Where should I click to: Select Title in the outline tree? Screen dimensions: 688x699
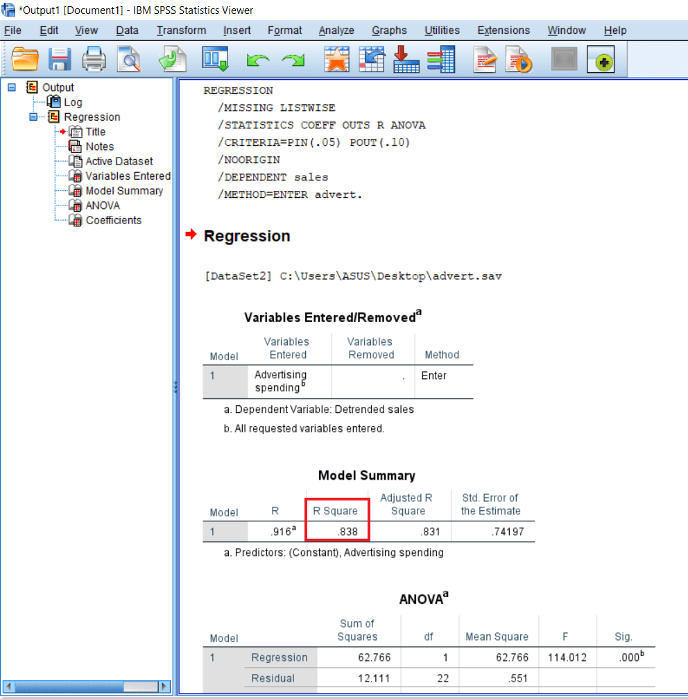(x=95, y=131)
